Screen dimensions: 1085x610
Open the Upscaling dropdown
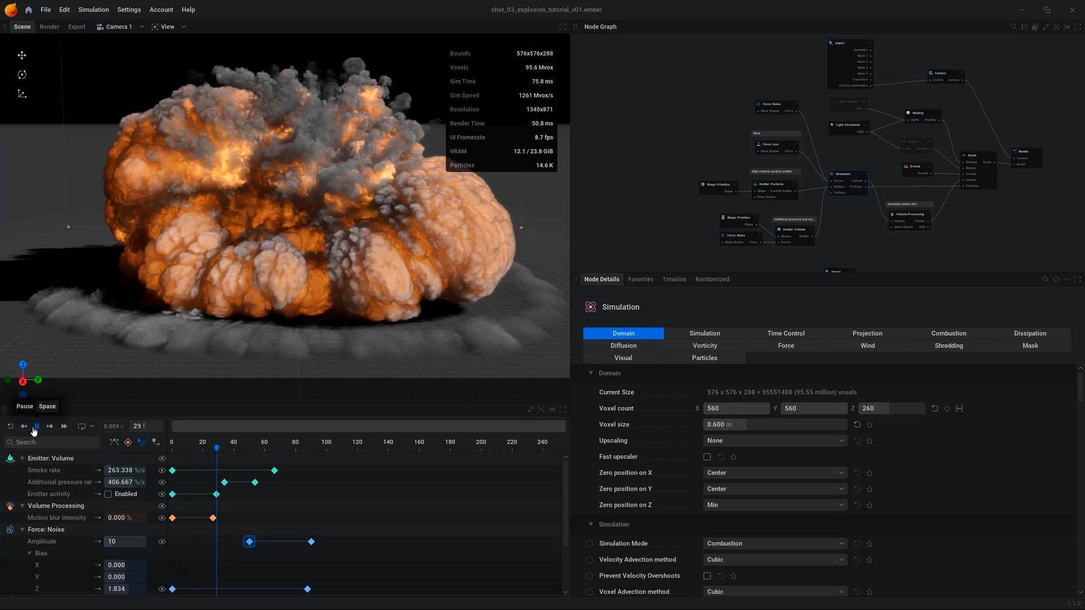pyautogui.click(x=774, y=441)
